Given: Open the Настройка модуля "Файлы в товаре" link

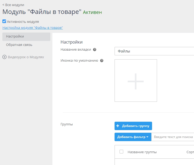Looking at the screenshot, I should [33, 28].
